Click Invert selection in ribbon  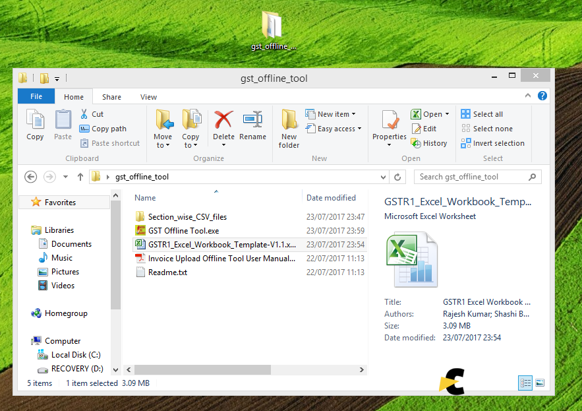coord(492,143)
